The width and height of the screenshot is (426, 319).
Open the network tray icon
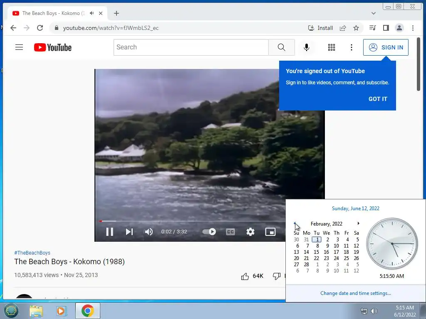coord(364,311)
